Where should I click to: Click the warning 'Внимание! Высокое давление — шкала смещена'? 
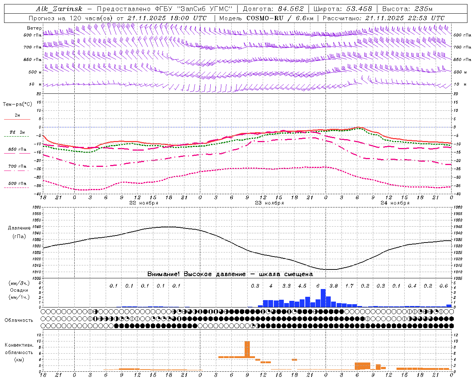coord(230,274)
